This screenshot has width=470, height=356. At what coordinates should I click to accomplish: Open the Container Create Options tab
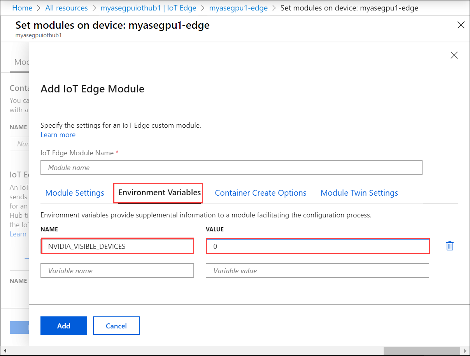pos(260,193)
